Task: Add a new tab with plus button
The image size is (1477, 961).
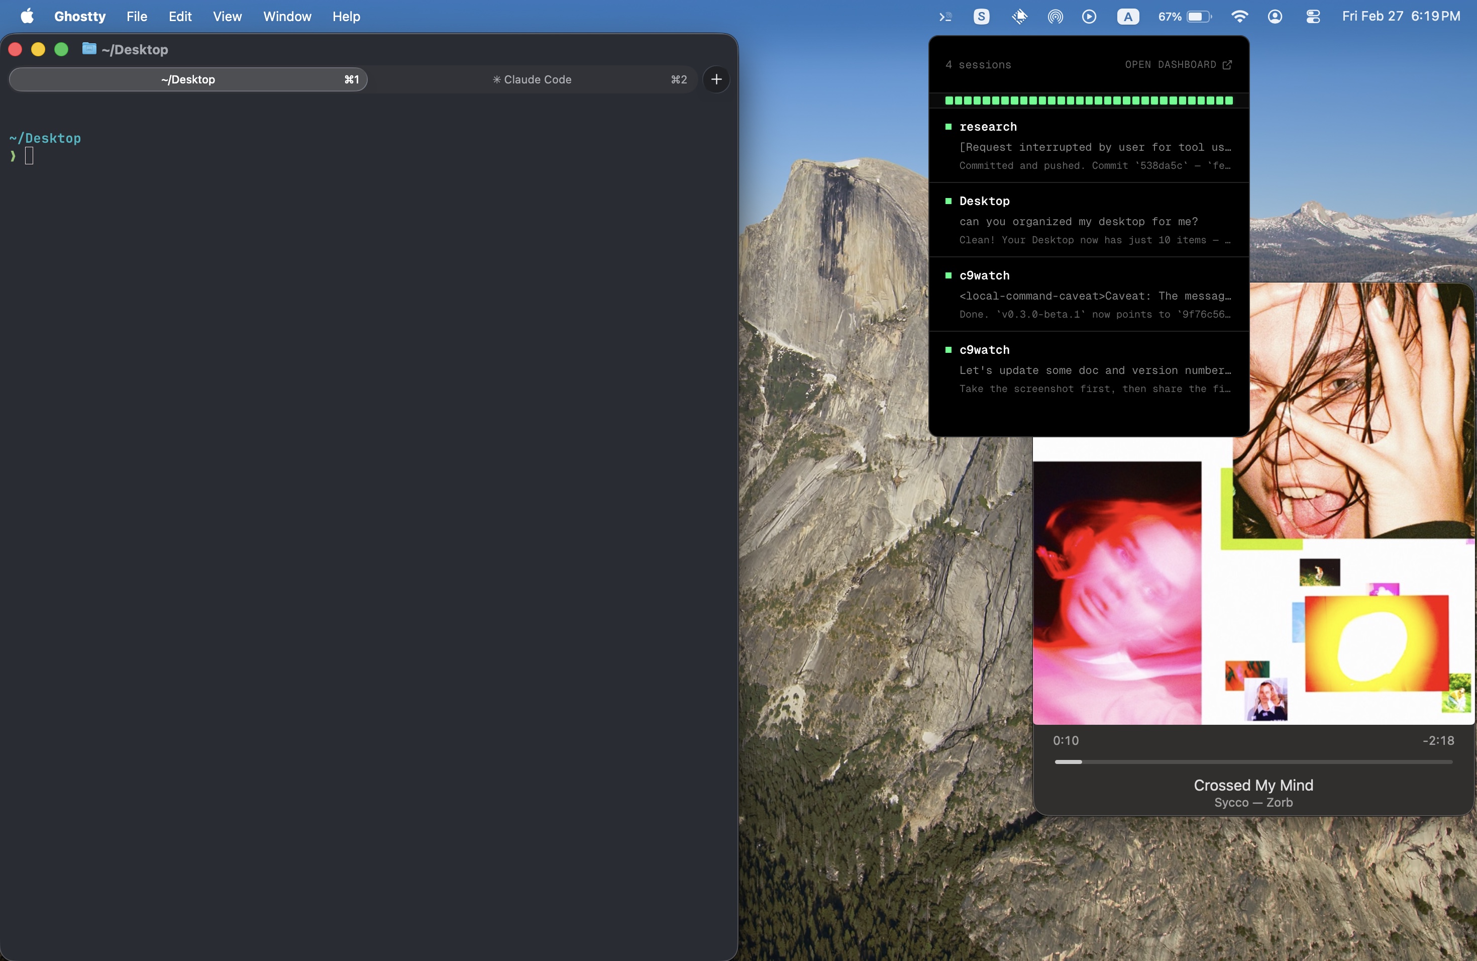Action: tap(716, 79)
